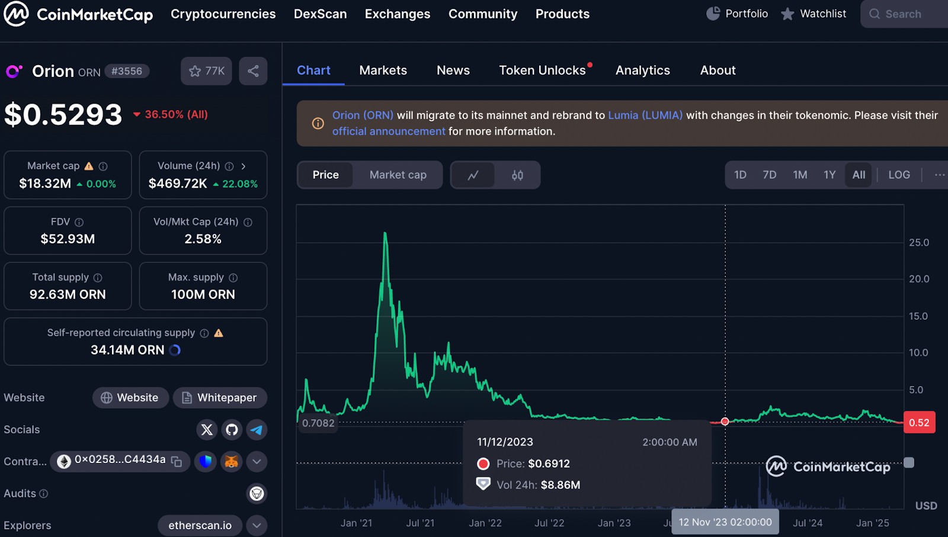Screen dimensions: 948x537
Task: Show circulating supply info icon
Action: point(204,333)
